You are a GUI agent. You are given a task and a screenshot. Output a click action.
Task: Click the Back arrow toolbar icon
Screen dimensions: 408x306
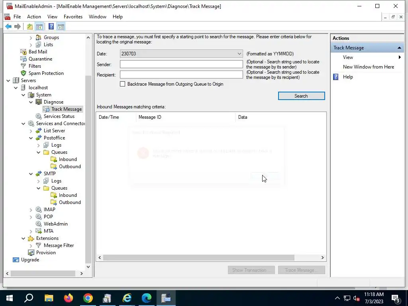[x=8, y=27]
